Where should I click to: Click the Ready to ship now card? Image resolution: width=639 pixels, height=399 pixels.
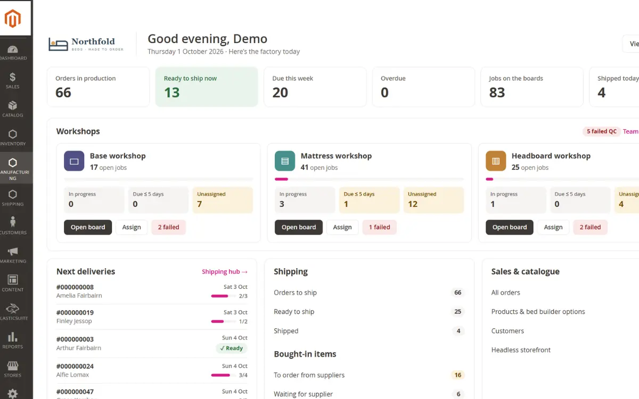click(x=207, y=87)
